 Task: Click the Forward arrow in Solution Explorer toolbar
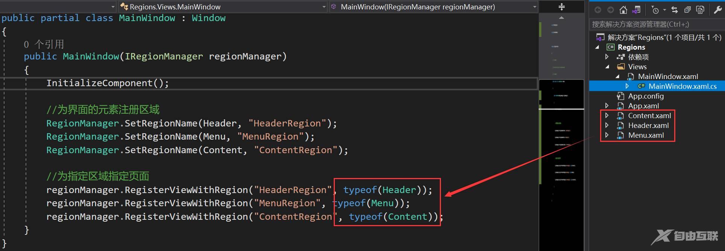(x=611, y=10)
